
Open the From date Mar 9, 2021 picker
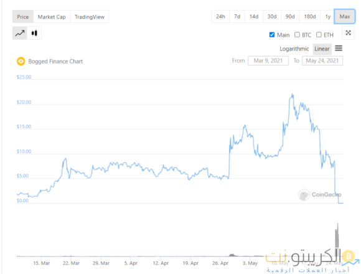point(268,61)
